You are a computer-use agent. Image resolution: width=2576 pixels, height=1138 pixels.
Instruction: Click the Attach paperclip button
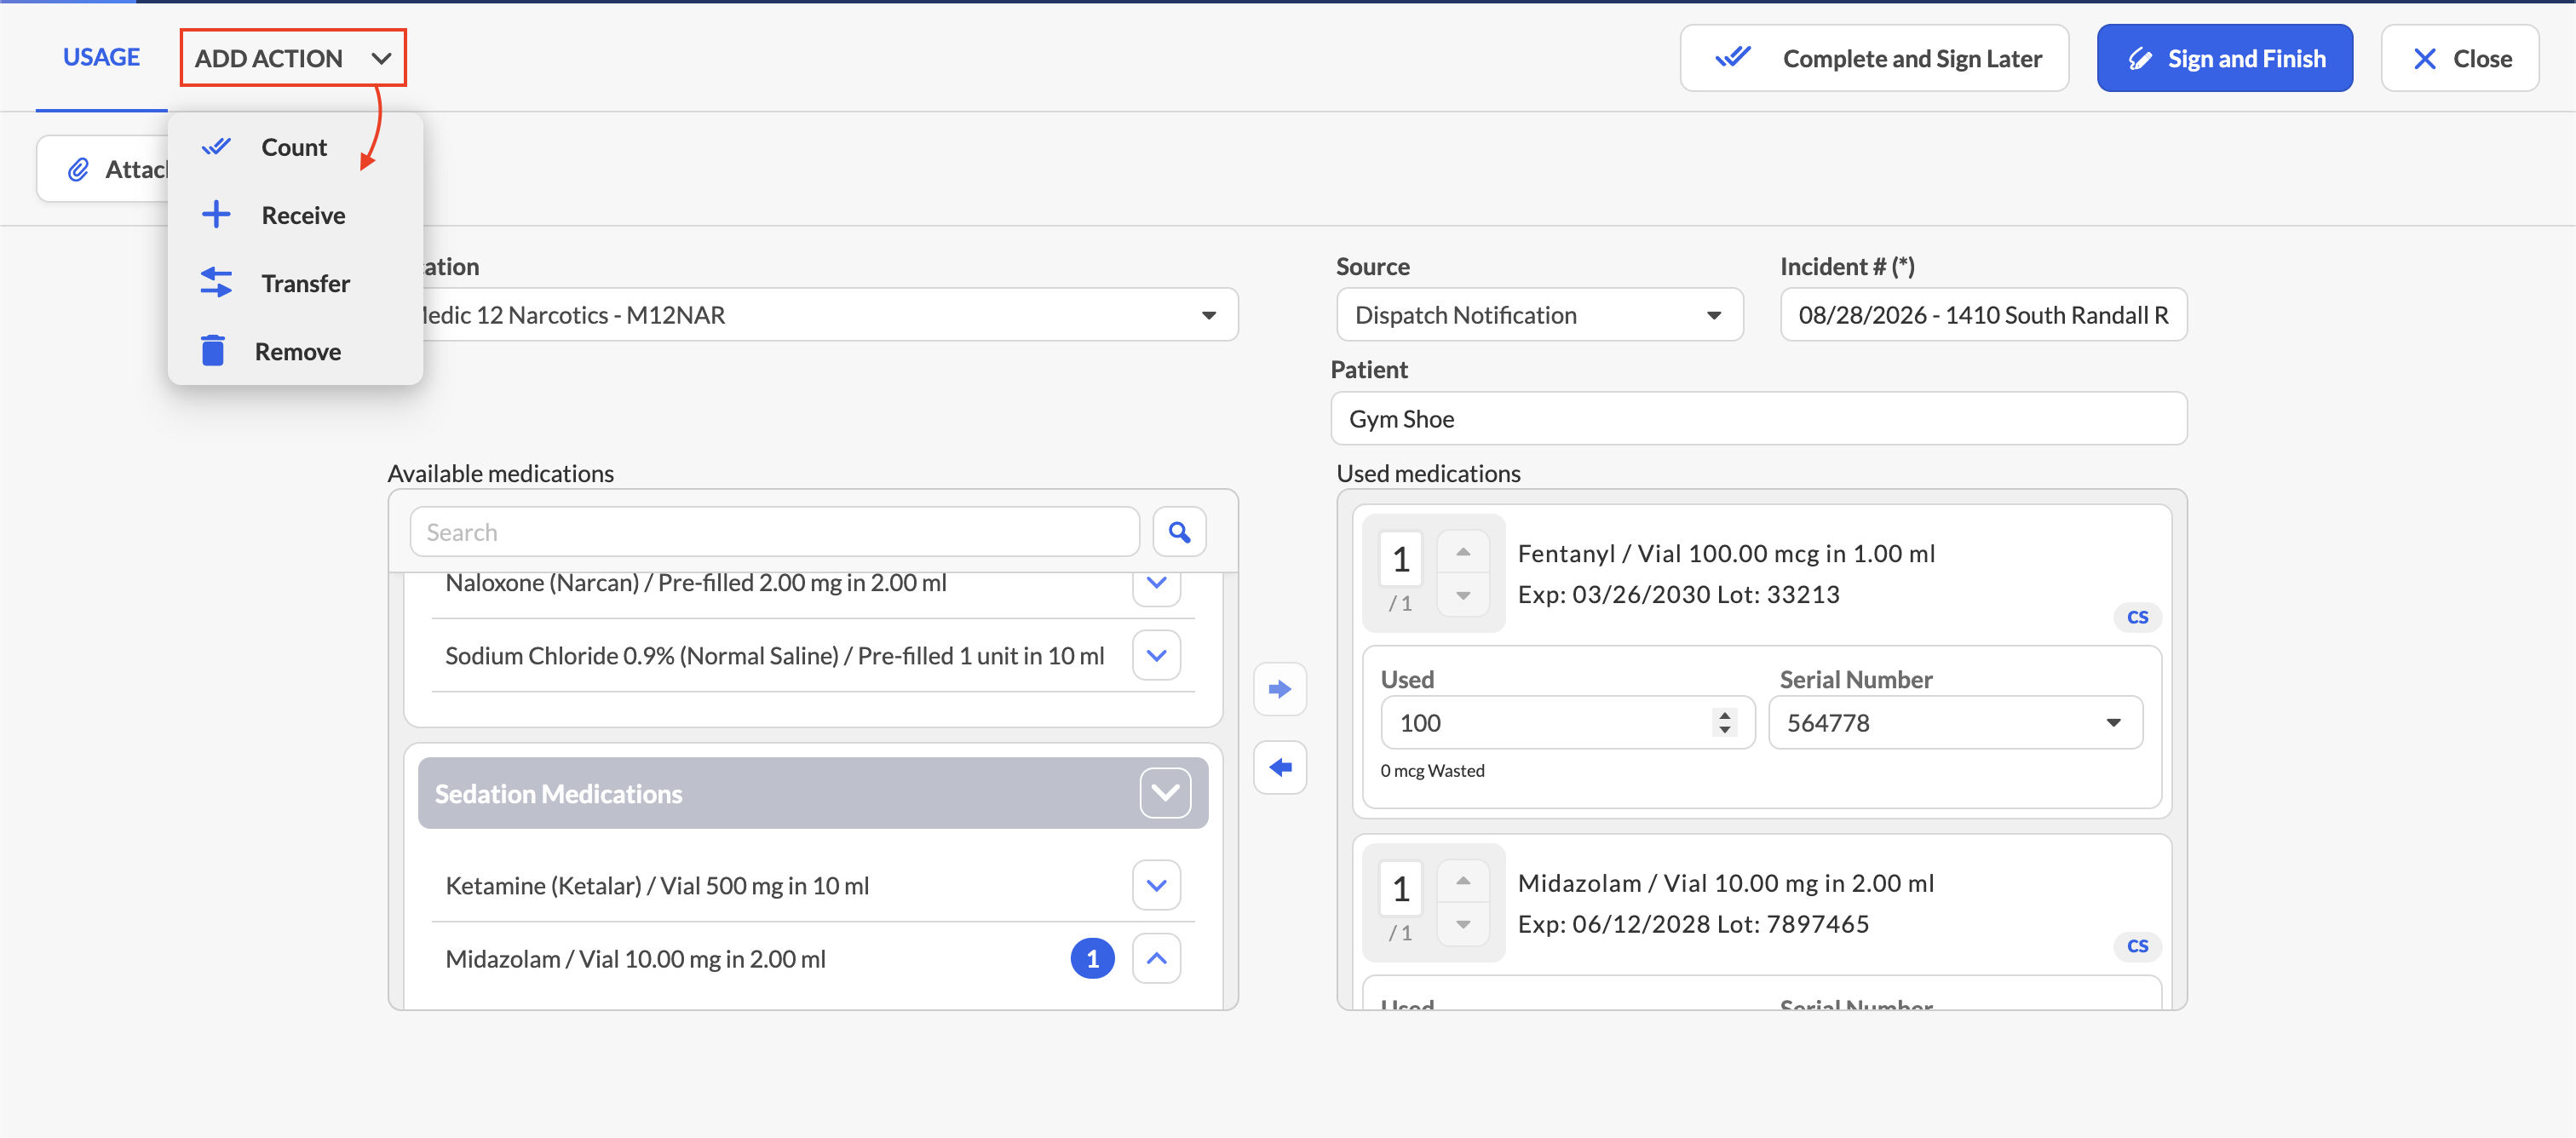[x=104, y=169]
